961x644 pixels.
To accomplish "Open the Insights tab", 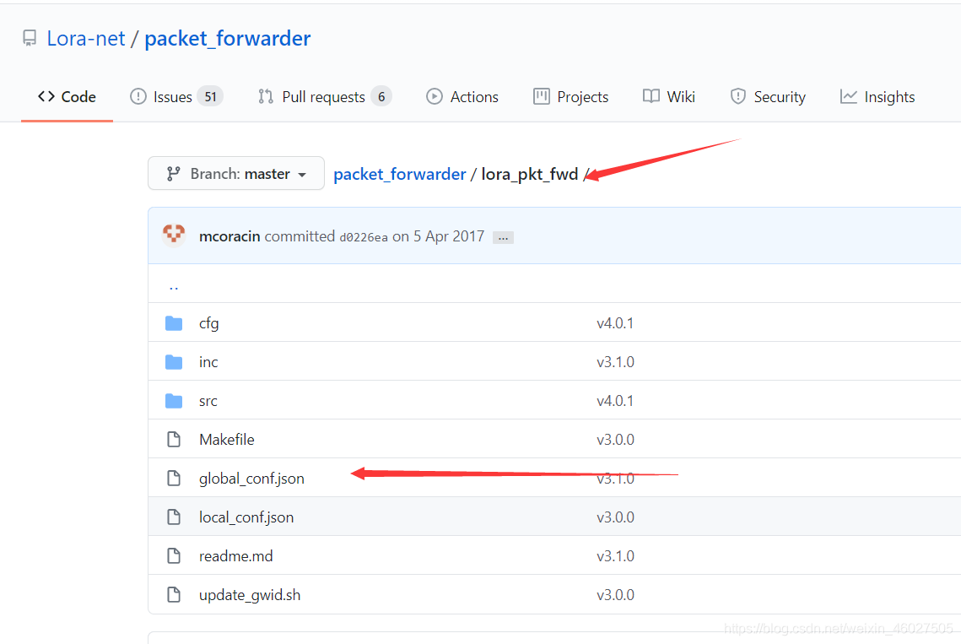I will (x=877, y=97).
